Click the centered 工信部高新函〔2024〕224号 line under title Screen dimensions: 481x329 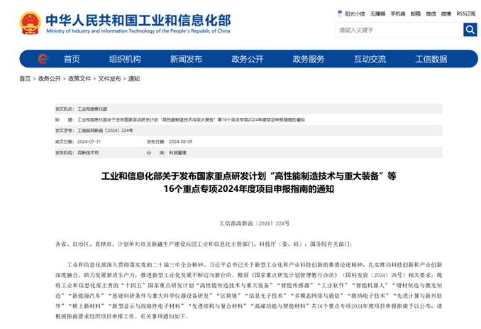(254, 223)
